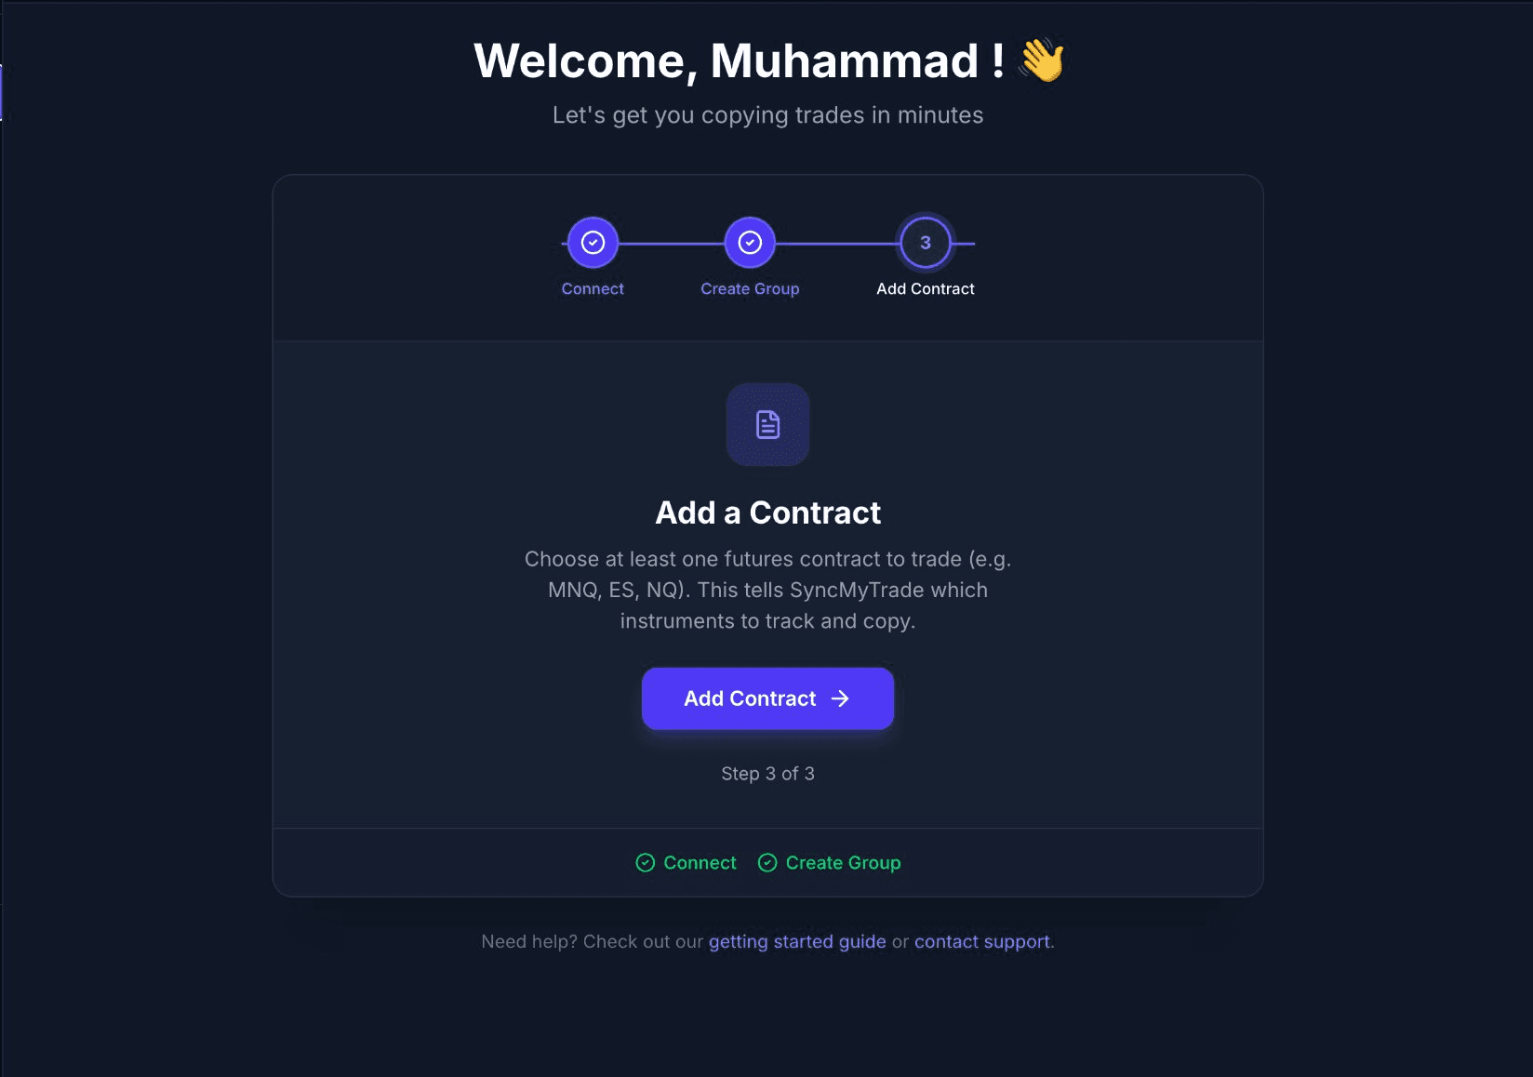The width and height of the screenshot is (1533, 1077).
Task: Click the progress line between Create Group and Add Contract
Action: pos(835,243)
